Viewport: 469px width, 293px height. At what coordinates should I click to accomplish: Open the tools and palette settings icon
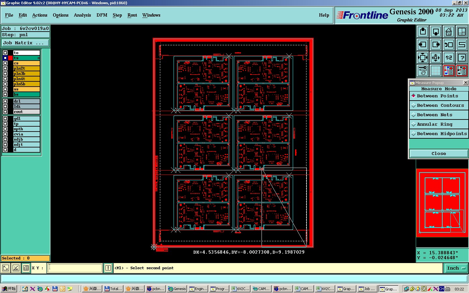pyautogui.click(x=423, y=71)
